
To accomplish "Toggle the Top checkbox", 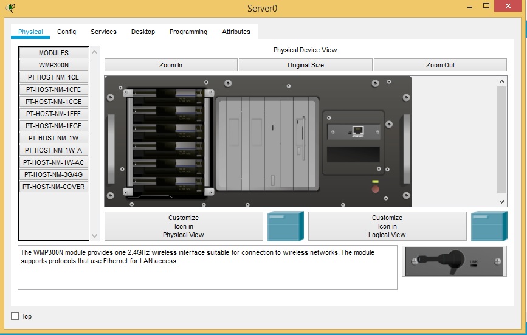I will 15,316.
